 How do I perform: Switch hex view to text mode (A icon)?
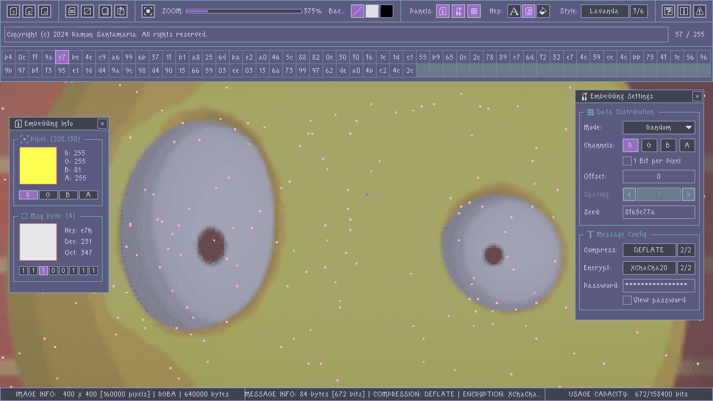coord(514,11)
